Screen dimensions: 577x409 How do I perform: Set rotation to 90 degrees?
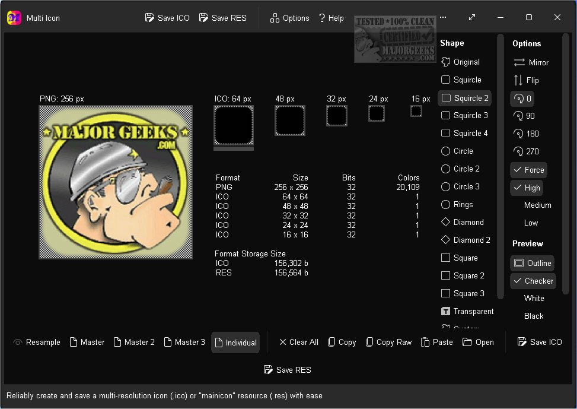click(x=524, y=116)
